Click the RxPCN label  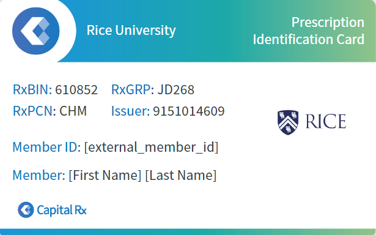34,111
